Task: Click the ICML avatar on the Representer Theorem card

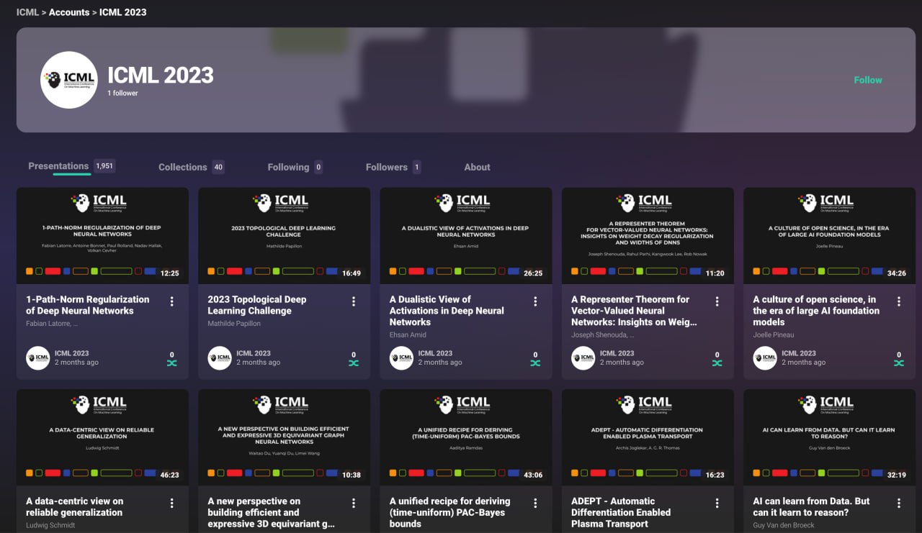Action: 583,357
